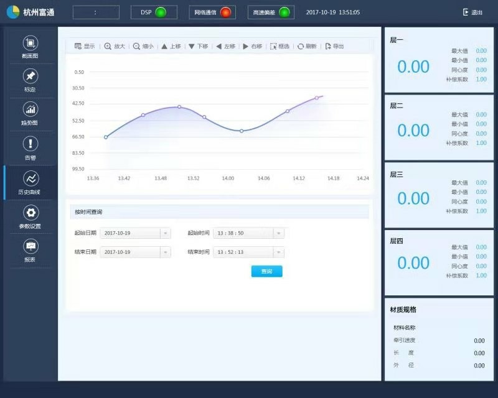The image size is (498, 398).
Task: Click the large 0.00 value in 层四
Action: 413,263
